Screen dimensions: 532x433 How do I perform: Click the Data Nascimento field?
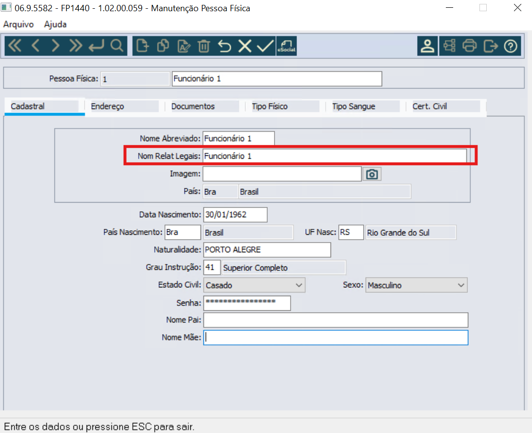(236, 215)
